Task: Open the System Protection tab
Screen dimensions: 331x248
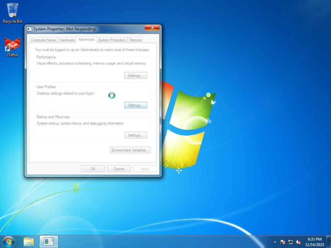Action: (x=112, y=40)
